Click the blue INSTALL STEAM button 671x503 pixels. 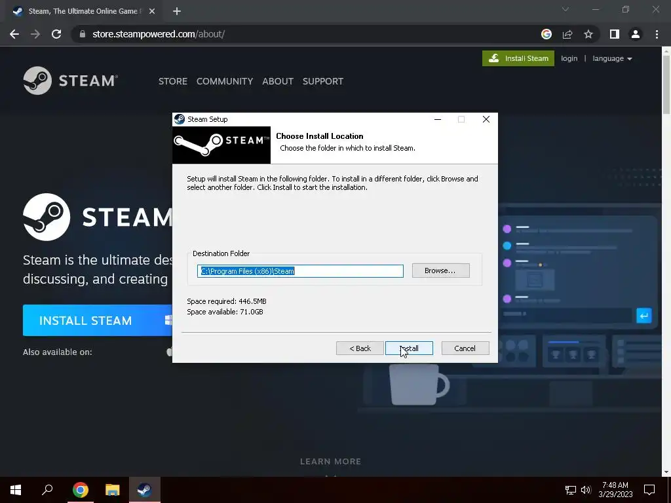pyautogui.click(x=98, y=320)
